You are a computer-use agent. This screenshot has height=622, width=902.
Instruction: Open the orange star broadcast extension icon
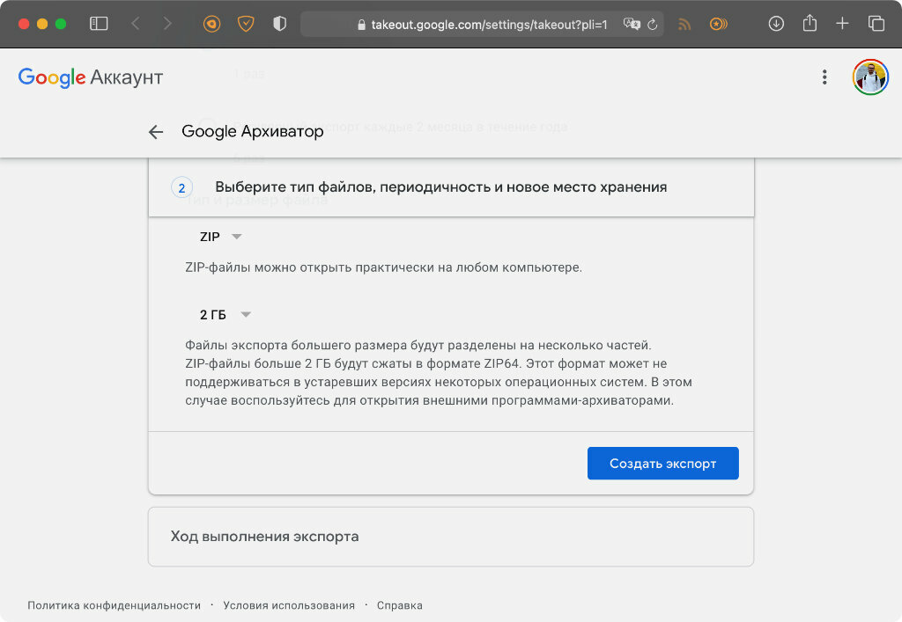[719, 24]
